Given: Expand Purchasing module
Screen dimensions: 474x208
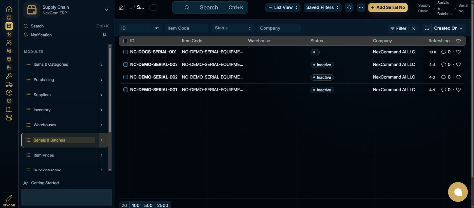Looking at the screenshot, I should [101, 80].
